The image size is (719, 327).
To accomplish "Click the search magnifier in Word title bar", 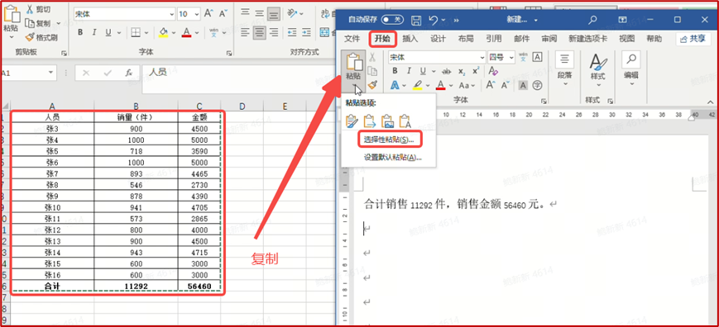I will pyautogui.click(x=592, y=20).
